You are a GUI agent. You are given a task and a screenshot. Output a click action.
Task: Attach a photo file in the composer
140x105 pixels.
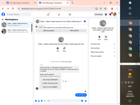pos(39,101)
